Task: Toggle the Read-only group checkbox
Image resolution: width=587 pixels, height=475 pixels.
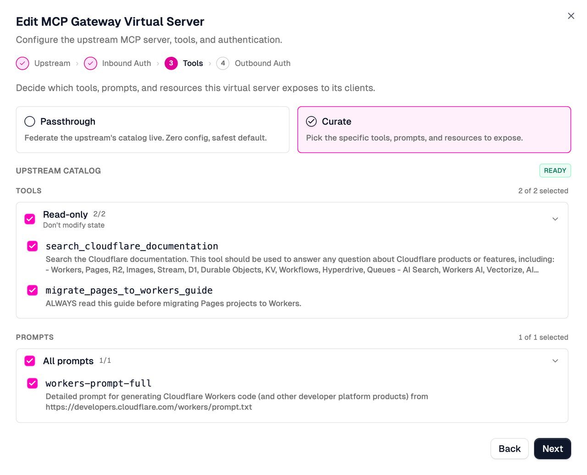Action: point(30,219)
